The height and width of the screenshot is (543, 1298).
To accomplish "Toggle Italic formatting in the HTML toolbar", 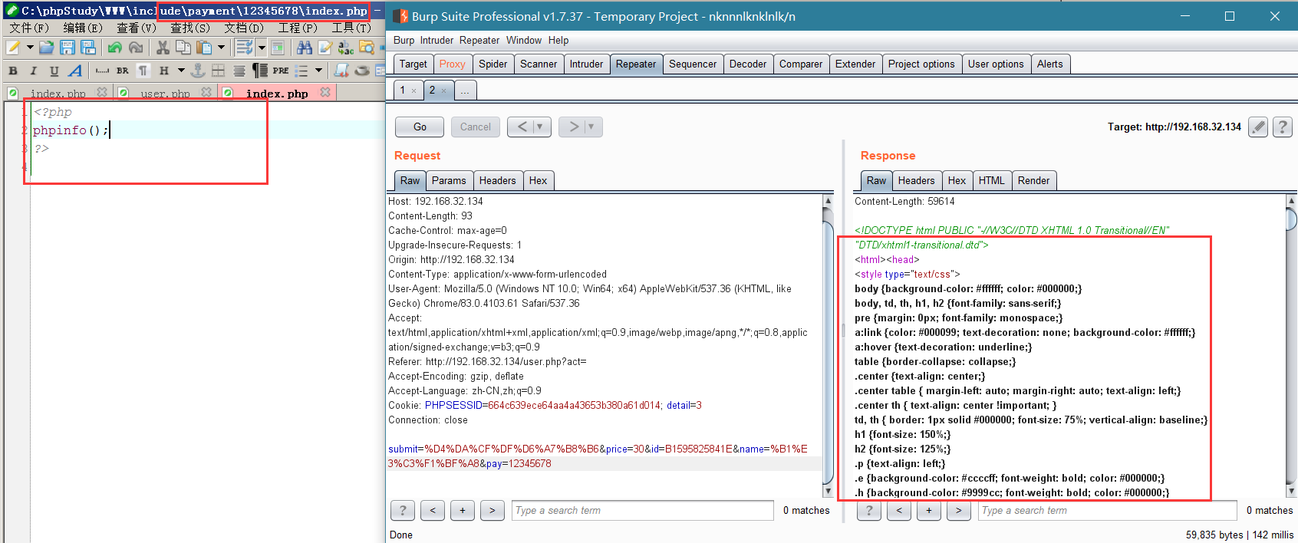I will pos(33,71).
